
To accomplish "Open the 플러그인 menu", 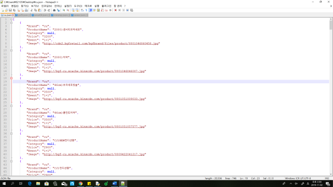I will 106,6.
